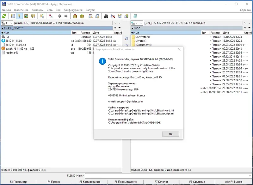Switch to thumbnail view toolbar icon
The image size is (253, 185).
[26, 16]
